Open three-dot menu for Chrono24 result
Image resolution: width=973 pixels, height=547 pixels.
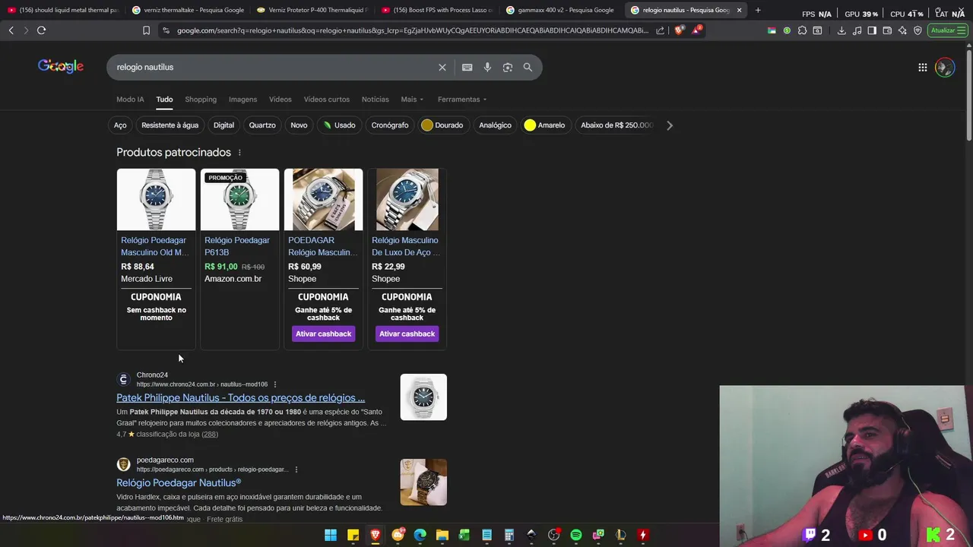274,384
